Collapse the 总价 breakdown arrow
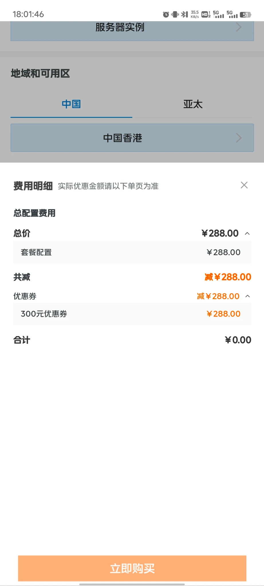This screenshot has height=586, width=264. pos(247,233)
